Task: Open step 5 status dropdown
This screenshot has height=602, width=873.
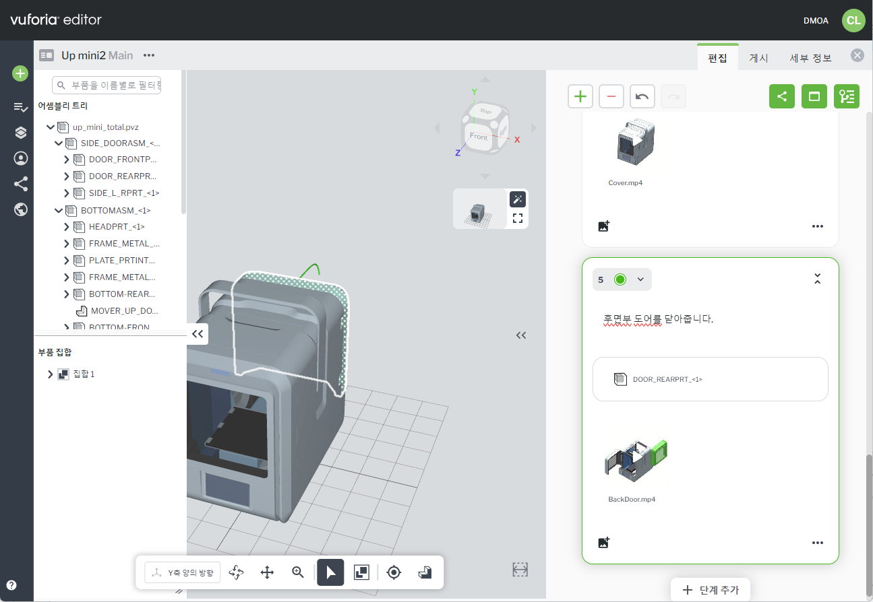Action: (x=640, y=279)
